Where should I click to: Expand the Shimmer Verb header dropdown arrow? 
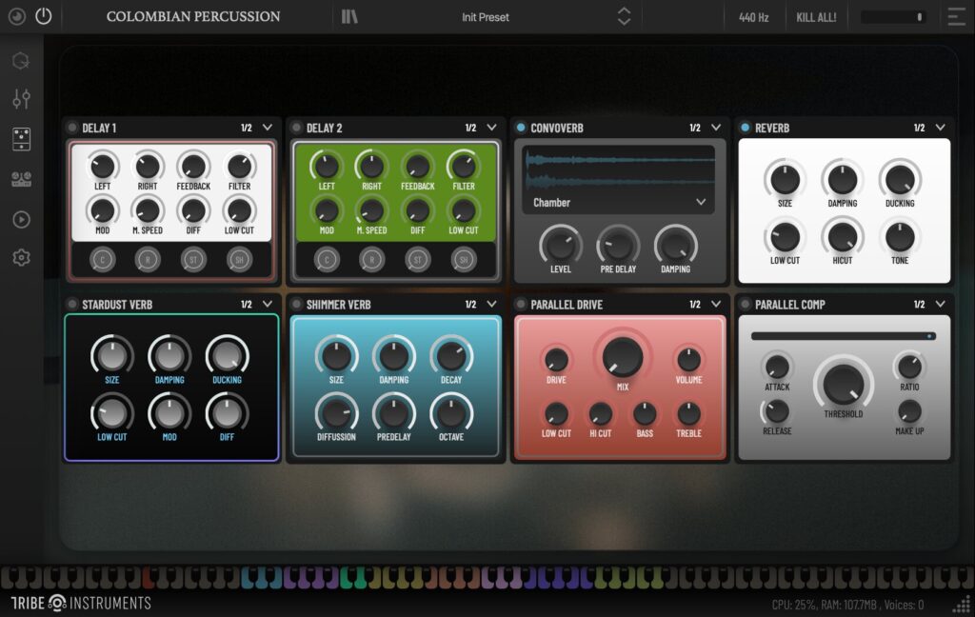[x=492, y=304]
